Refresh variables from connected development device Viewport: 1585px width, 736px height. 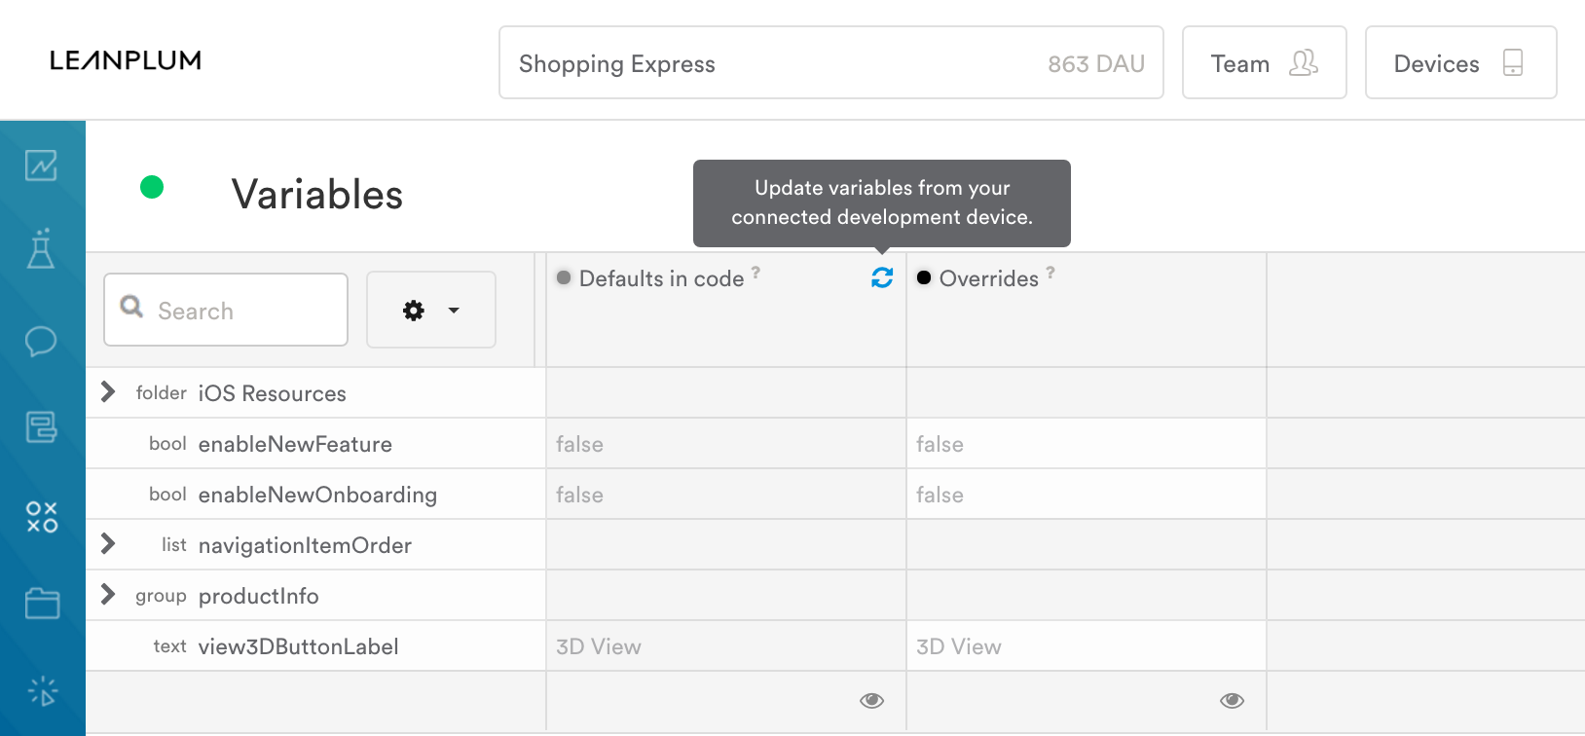point(882,278)
